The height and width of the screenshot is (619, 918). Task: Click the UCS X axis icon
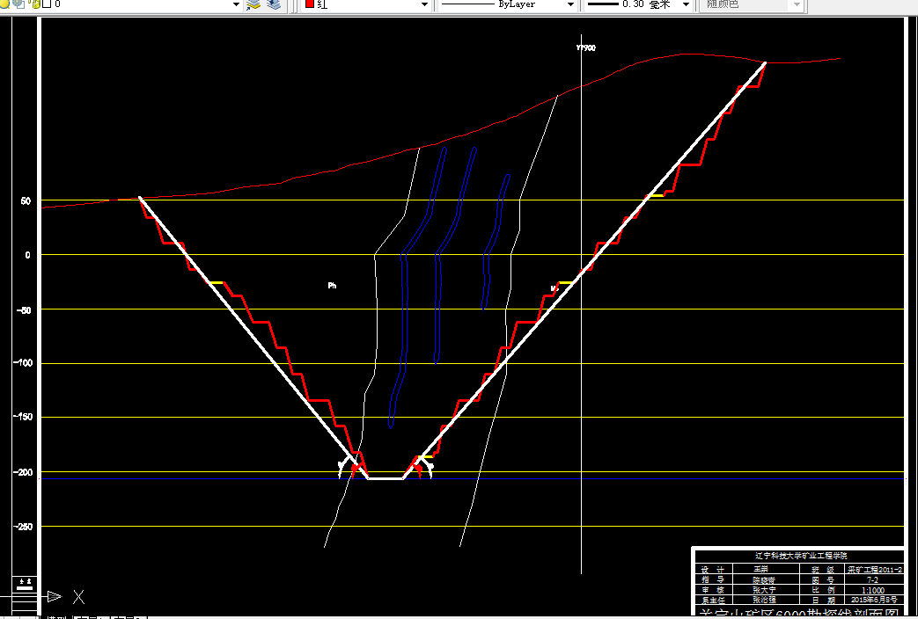coord(78,597)
